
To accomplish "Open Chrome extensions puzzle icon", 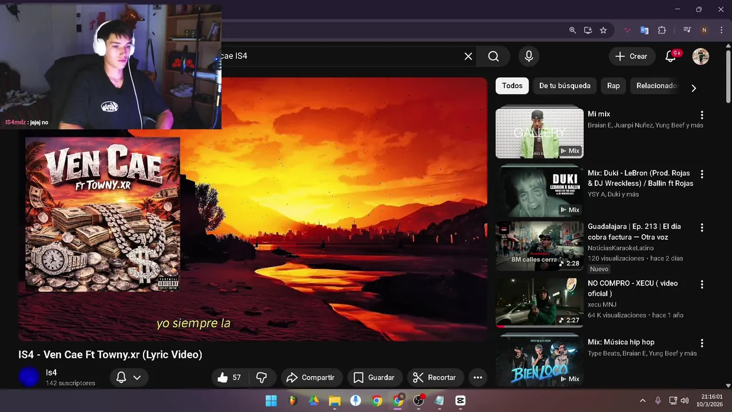I will [662, 30].
